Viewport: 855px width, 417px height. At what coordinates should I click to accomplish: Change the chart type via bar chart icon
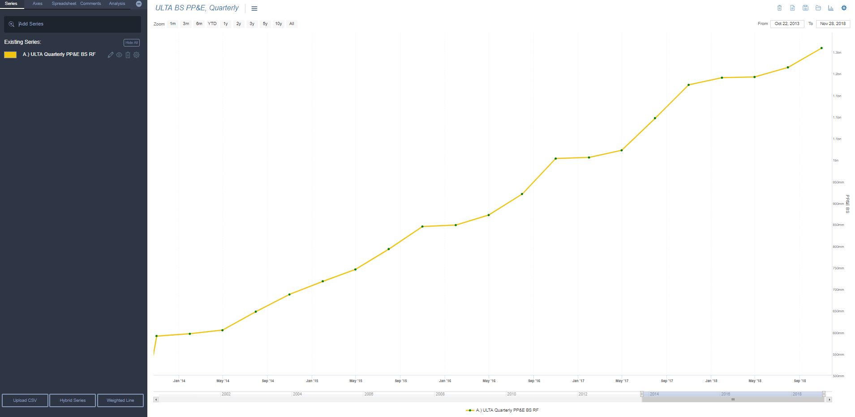point(831,8)
